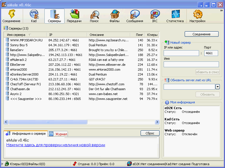The width and height of the screenshot is (225, 168).
Task: Click the server icon of EliteServer
Action: (7, 64)
